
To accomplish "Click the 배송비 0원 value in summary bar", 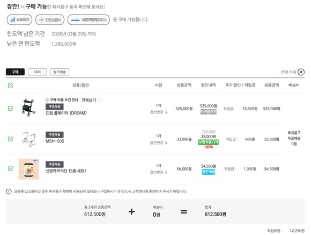I will tap(156, 215).
